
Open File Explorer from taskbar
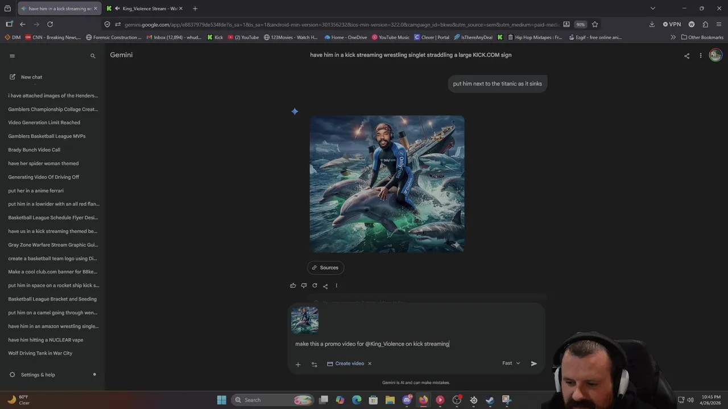pyautogui.click(x=390, y=400)
